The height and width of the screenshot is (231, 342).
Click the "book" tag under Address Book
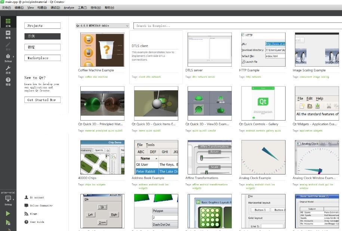coord(161,185)
